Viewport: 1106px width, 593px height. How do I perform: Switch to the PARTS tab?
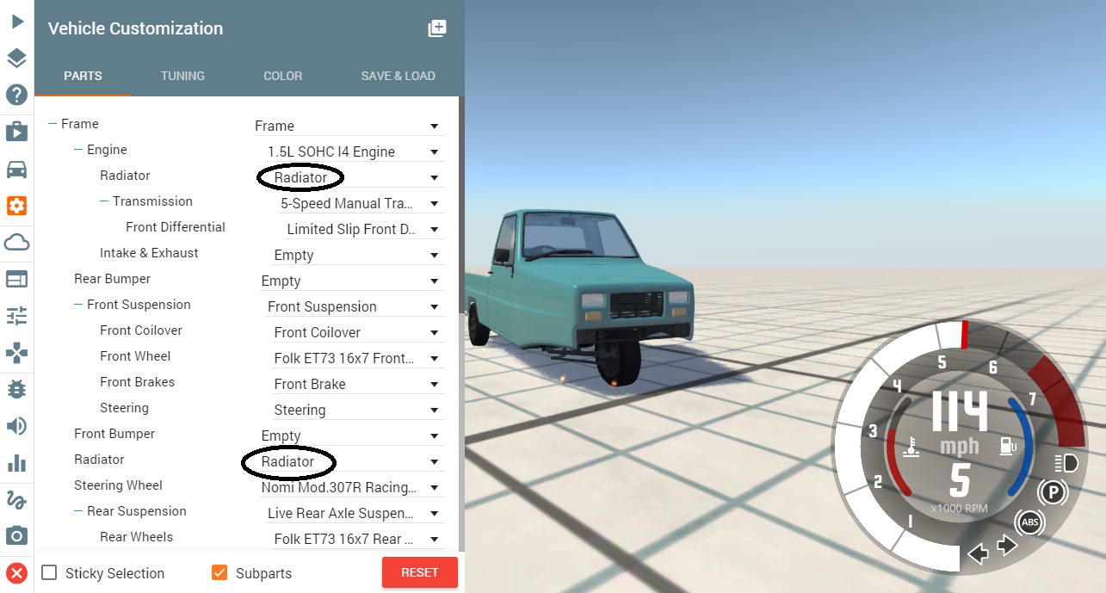pyautogui.click(x=83, y=76)
